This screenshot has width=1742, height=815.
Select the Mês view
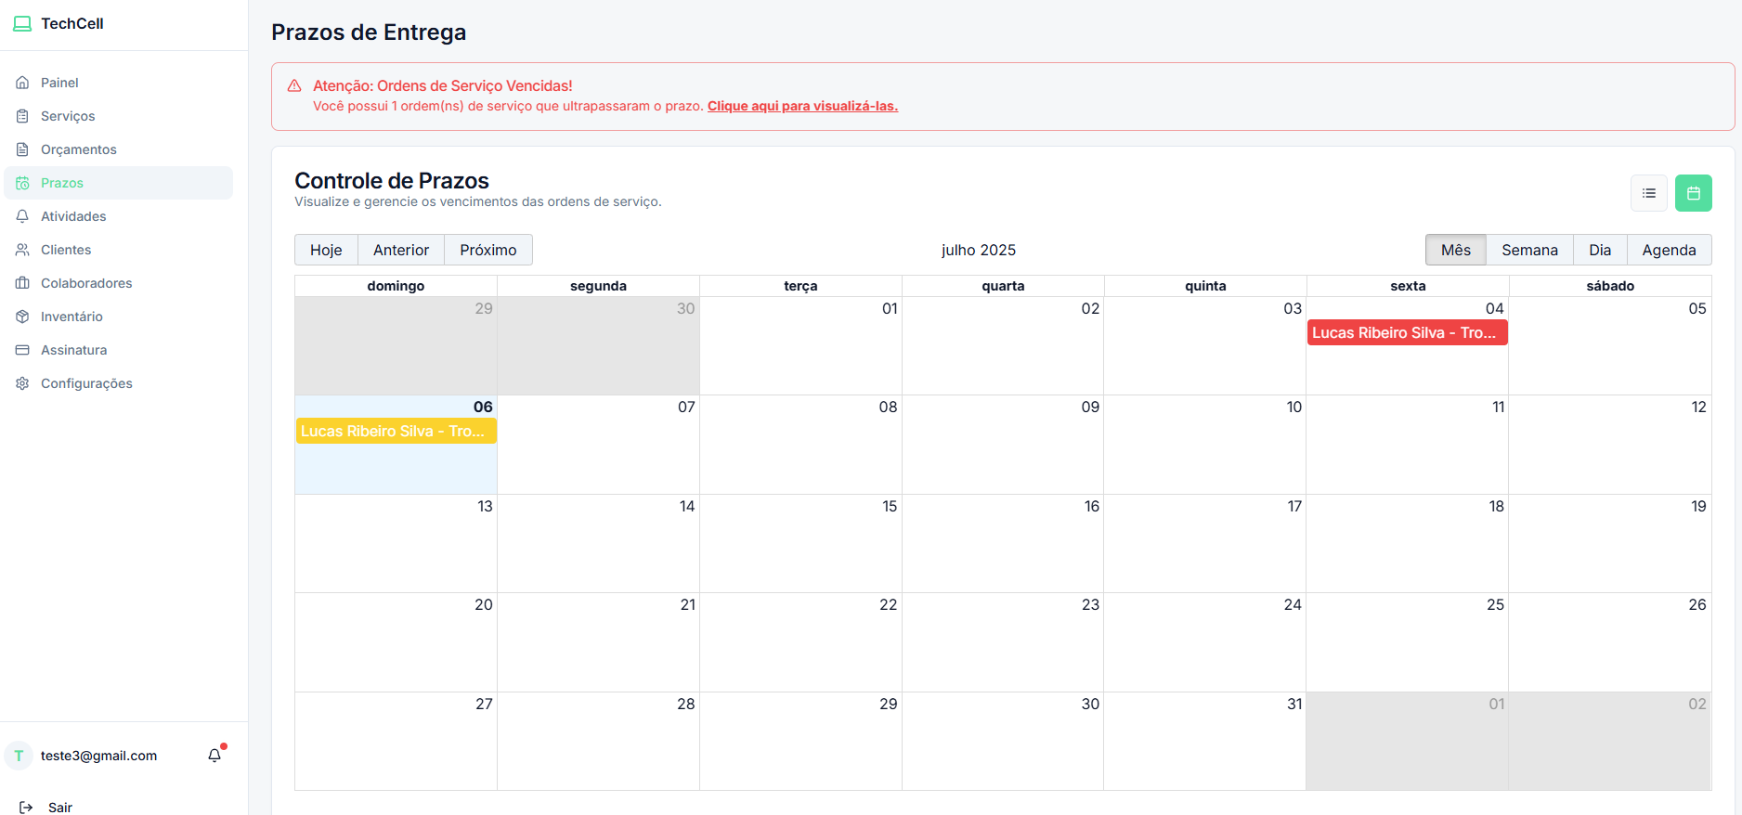tap(1456, 250)
